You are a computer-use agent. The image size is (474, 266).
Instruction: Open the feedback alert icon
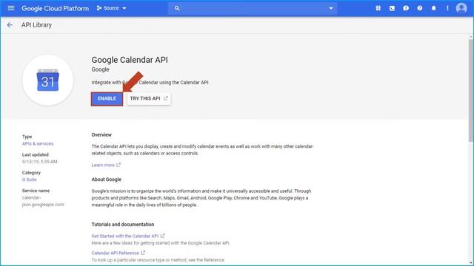406,8
